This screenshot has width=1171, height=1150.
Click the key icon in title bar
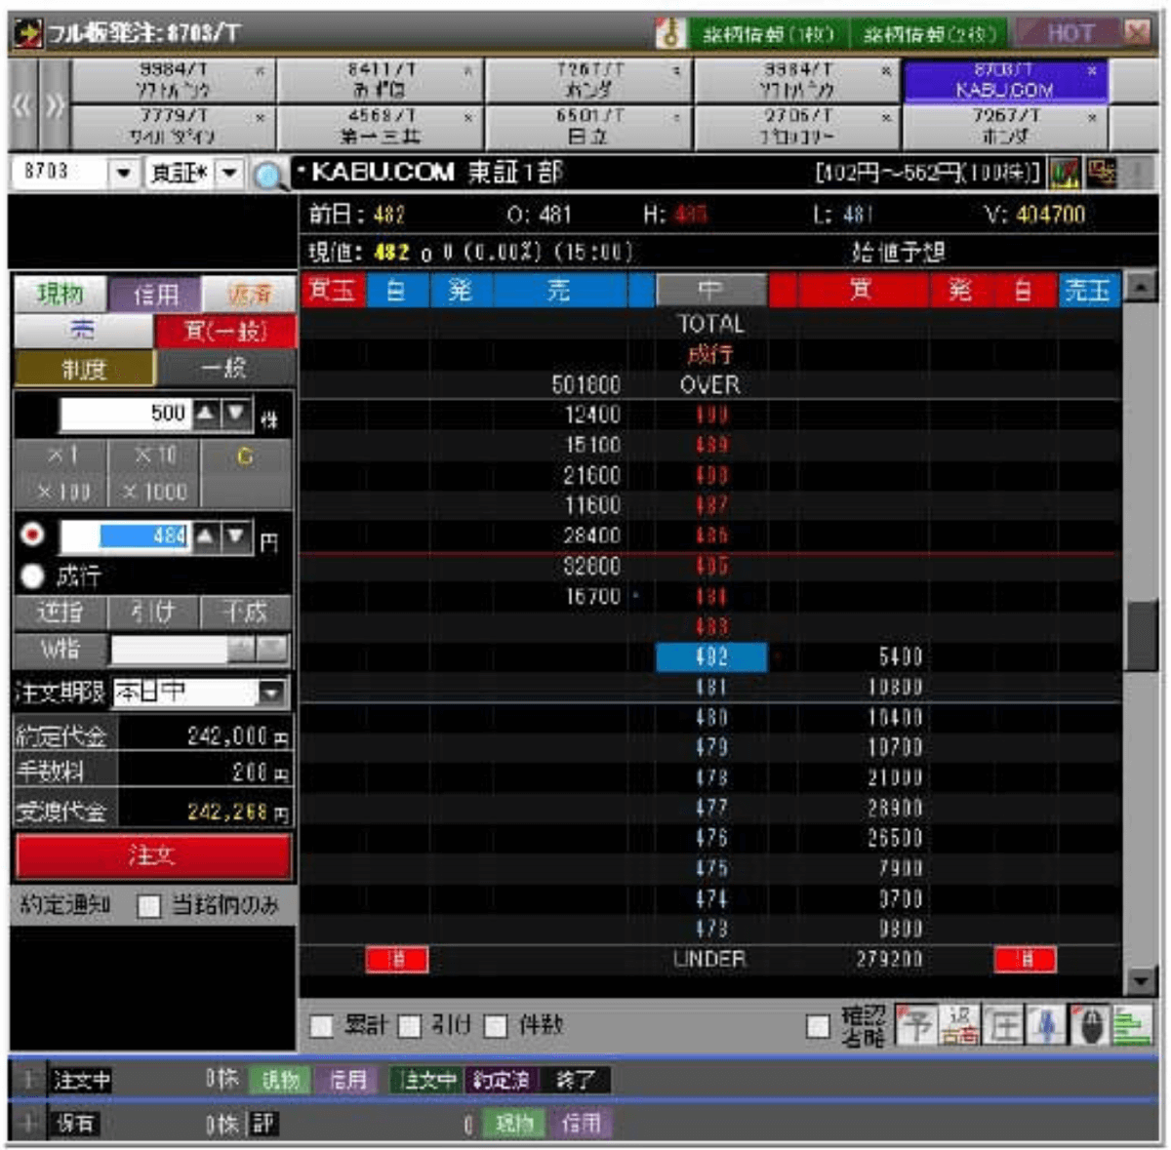pos(671,33)
